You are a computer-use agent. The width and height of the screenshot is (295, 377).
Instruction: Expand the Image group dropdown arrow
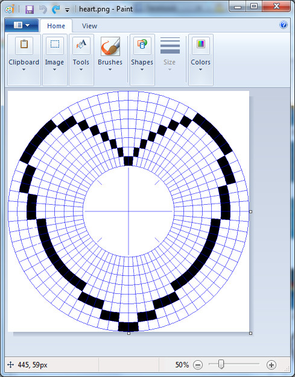(x=54, y=70)
